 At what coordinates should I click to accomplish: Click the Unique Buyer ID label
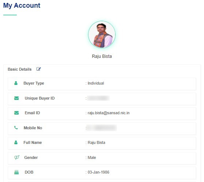pos(40,98)
